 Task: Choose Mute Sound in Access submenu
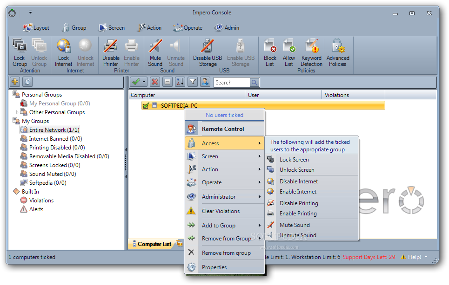(312, 225)
